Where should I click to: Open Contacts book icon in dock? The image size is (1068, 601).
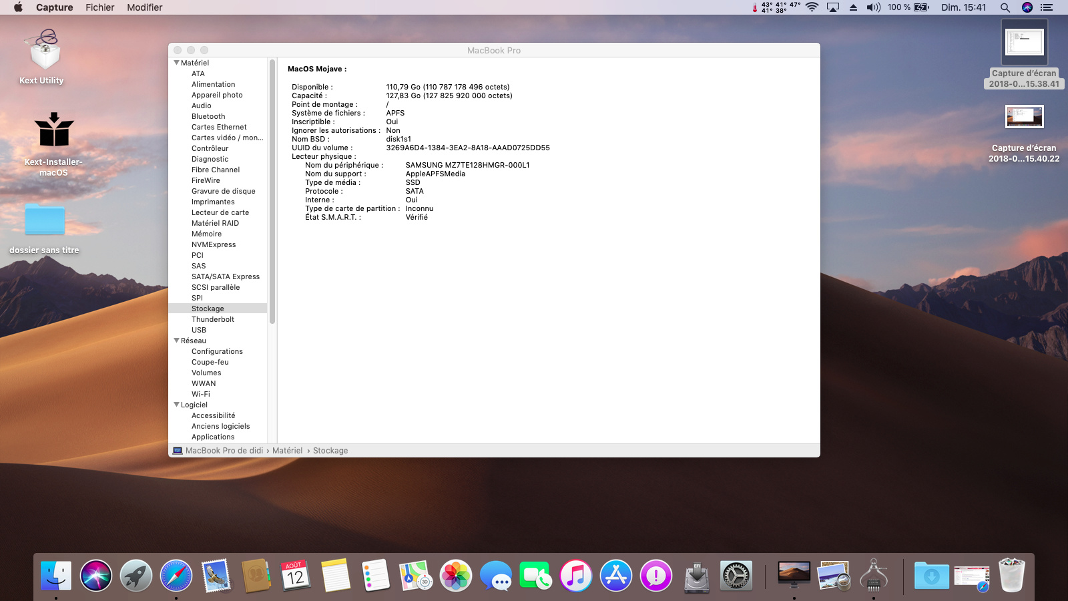coord(256,576)
